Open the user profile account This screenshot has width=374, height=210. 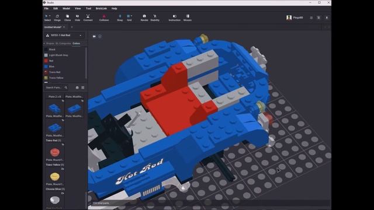(295, 17)
